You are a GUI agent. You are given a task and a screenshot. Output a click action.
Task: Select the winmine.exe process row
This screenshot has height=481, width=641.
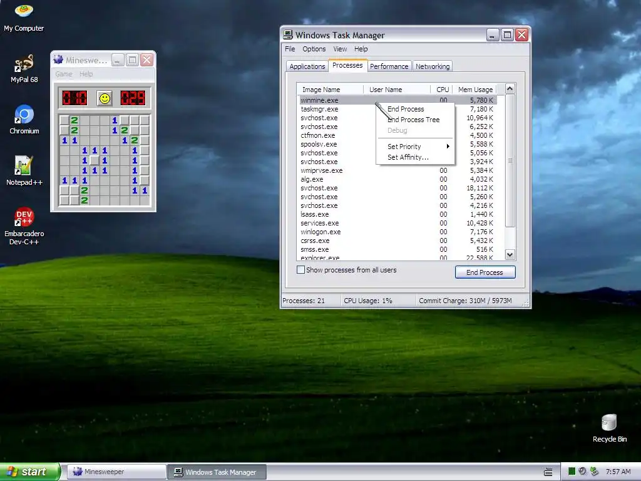tap(397, 100)
